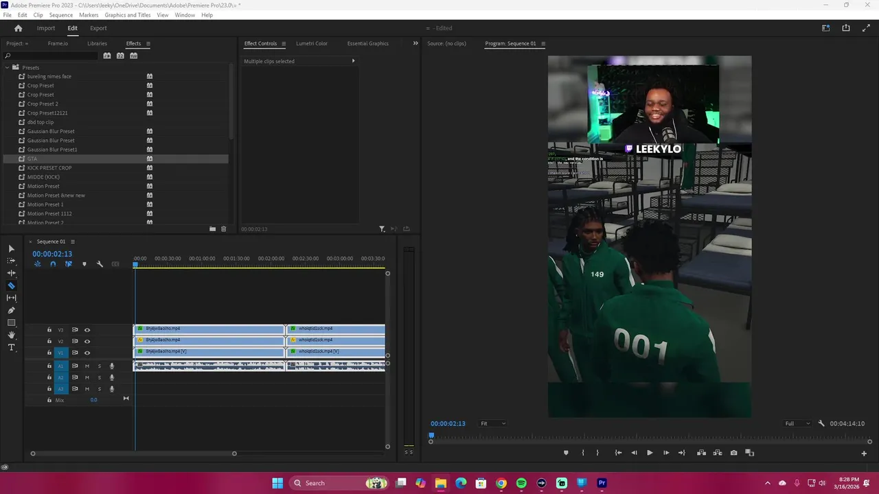This screenshot has width=879, height=494.
Task: Select the Selection tool arrow
Action: (11, 248)
